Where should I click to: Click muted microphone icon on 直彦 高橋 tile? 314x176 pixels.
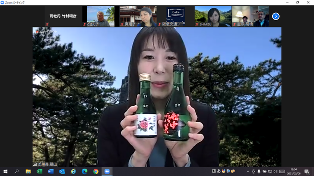[235, 24]
